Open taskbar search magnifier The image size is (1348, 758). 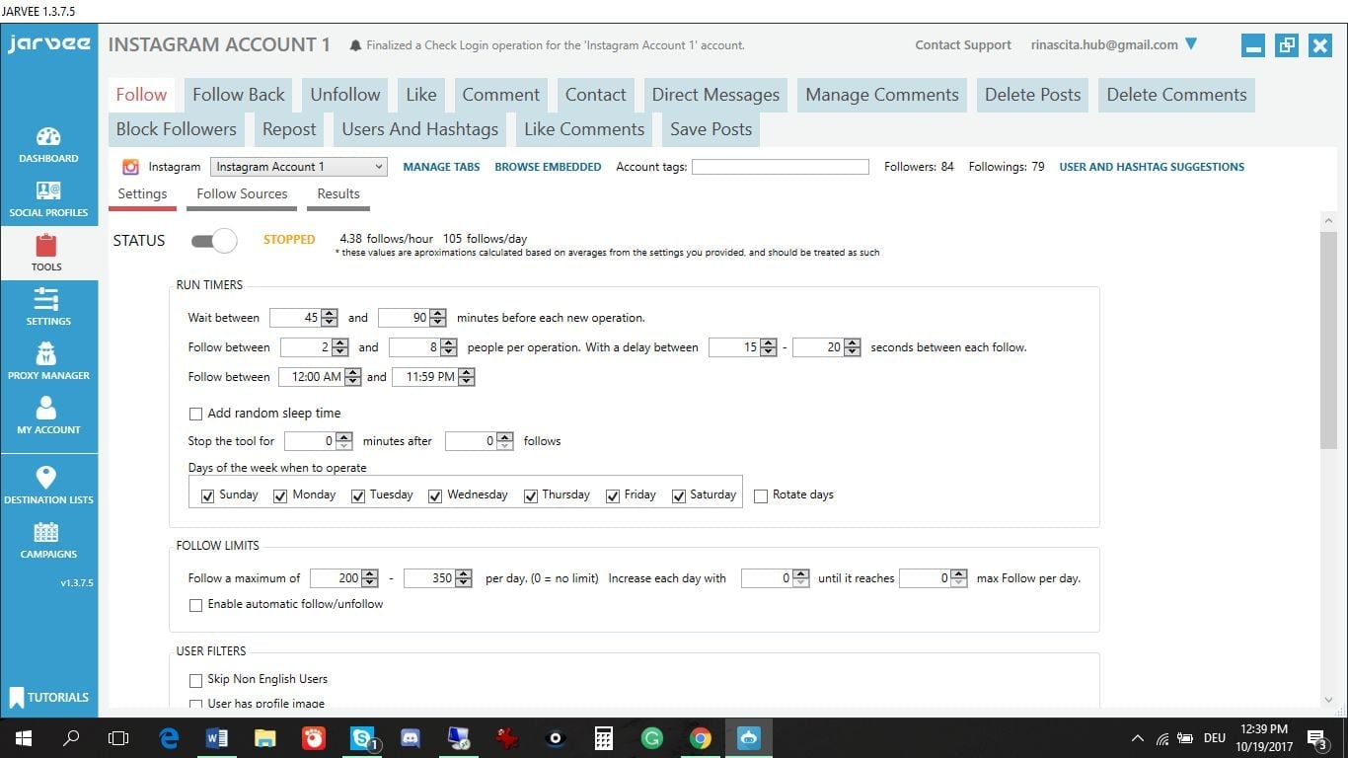(71, 737)
